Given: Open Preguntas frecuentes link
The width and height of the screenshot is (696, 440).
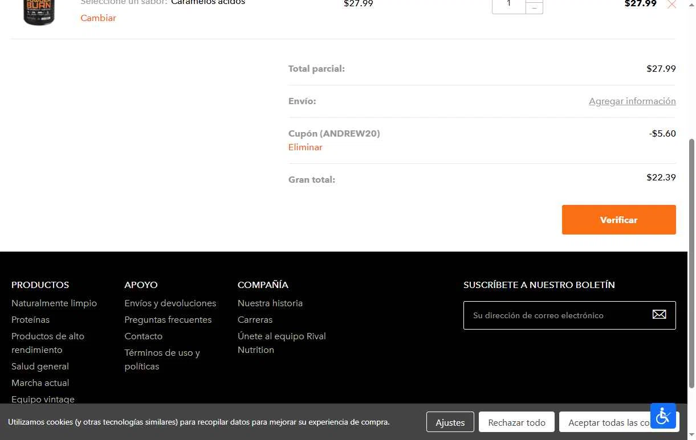Looking at the screenshot, I should click(168, 320).
